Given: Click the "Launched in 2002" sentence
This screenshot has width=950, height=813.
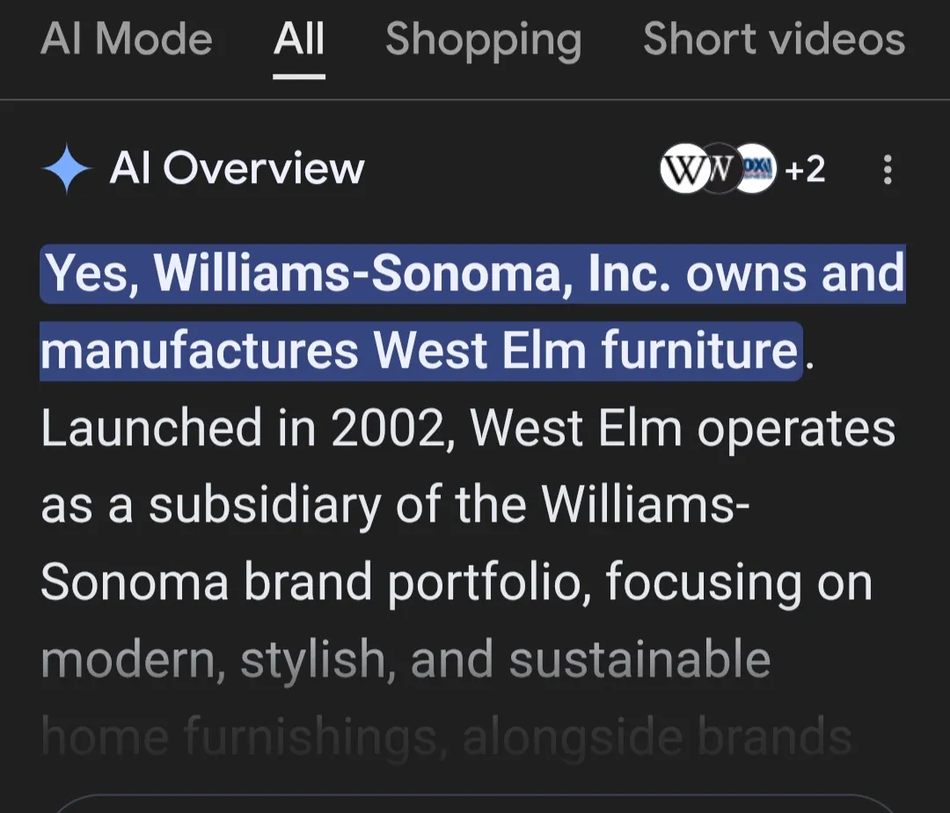Looking at the screenshot, I should (468, 428).
